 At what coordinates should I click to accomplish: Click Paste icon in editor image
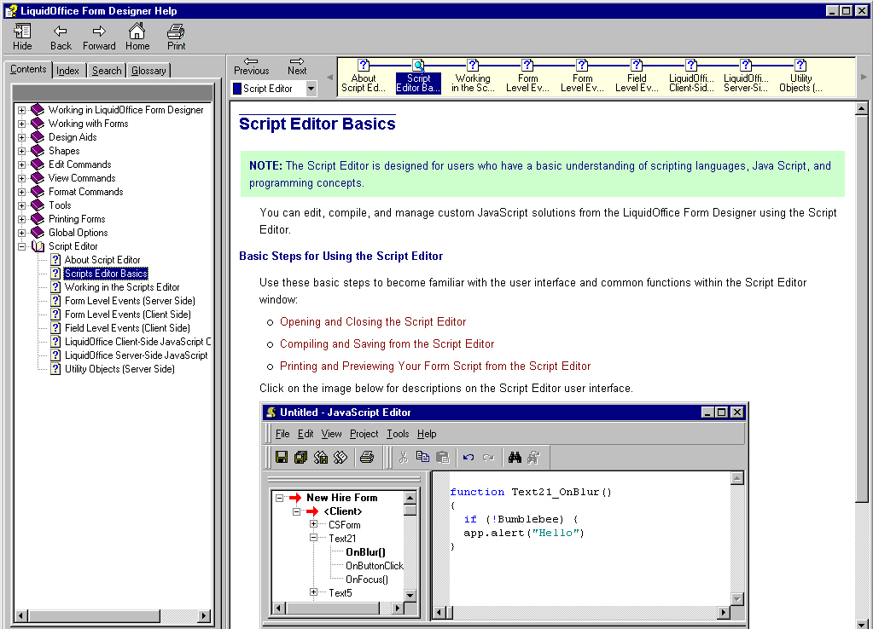(x=443, y=457)
